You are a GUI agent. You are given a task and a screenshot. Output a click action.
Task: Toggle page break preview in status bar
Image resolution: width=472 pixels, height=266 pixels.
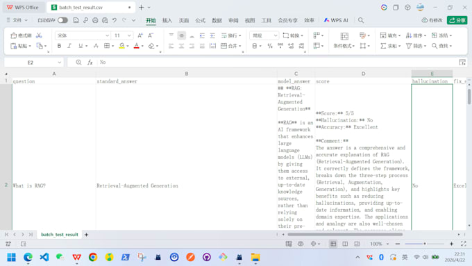click(x=357, y=244)
